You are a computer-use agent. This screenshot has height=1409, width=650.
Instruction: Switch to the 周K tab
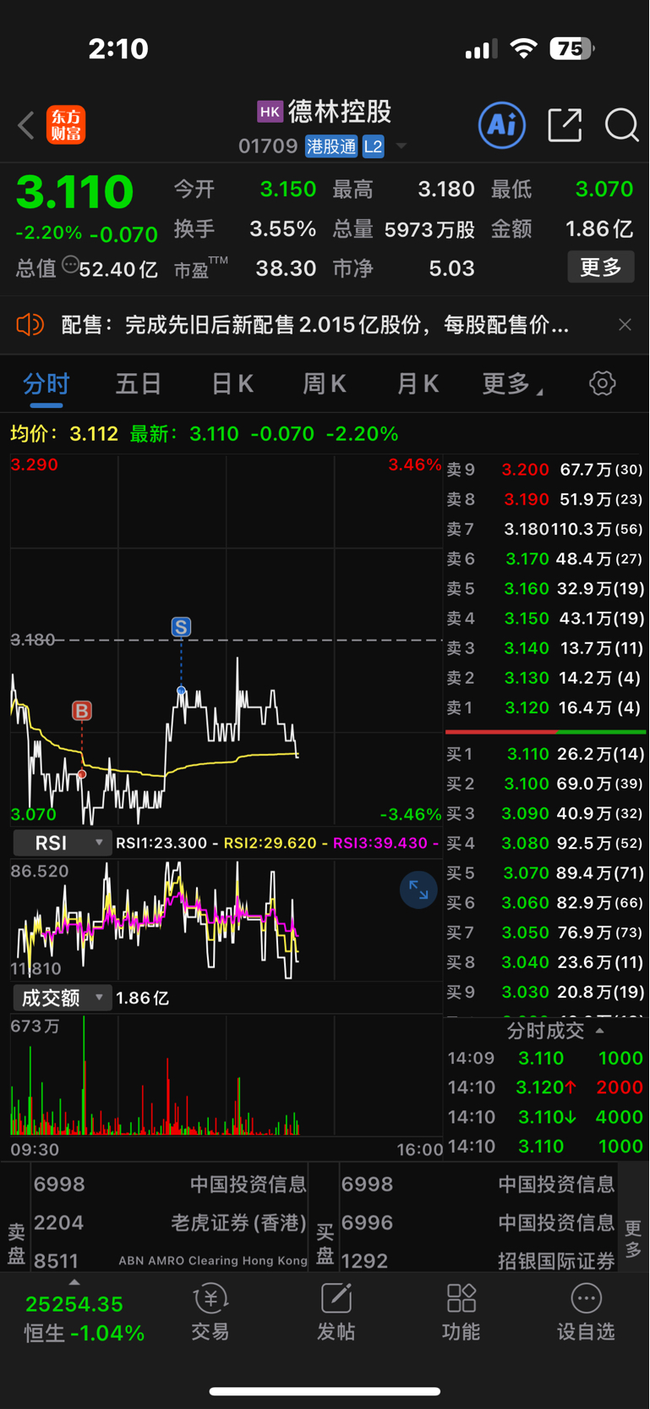[325, 383]
